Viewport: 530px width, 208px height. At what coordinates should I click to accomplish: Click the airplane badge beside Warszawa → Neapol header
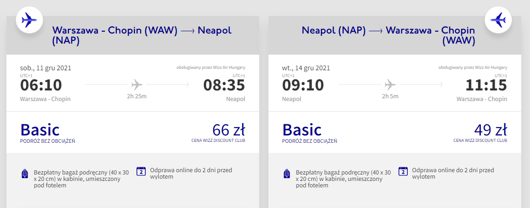(29, 20)
